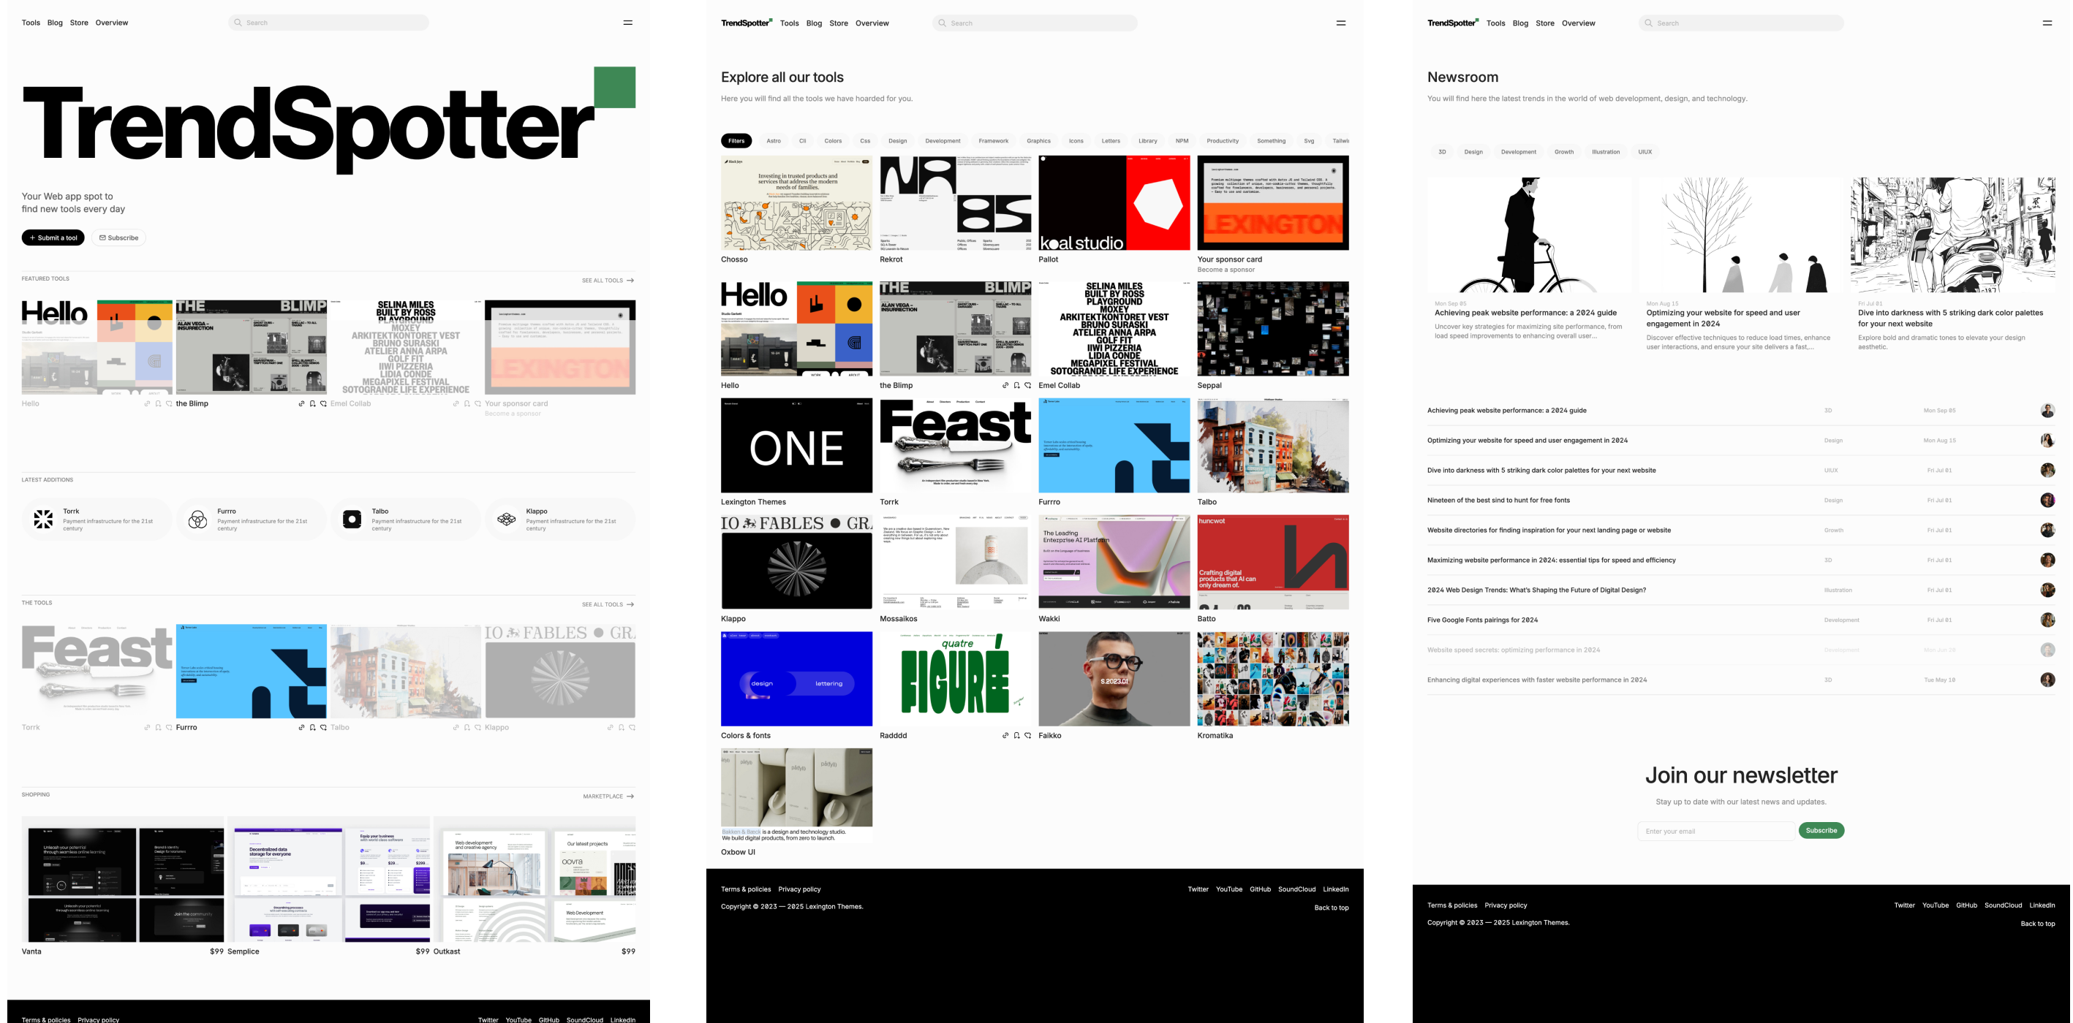Toggle the Design category filter chip
2073x1023 pixels.
click(x=896, y=140)
